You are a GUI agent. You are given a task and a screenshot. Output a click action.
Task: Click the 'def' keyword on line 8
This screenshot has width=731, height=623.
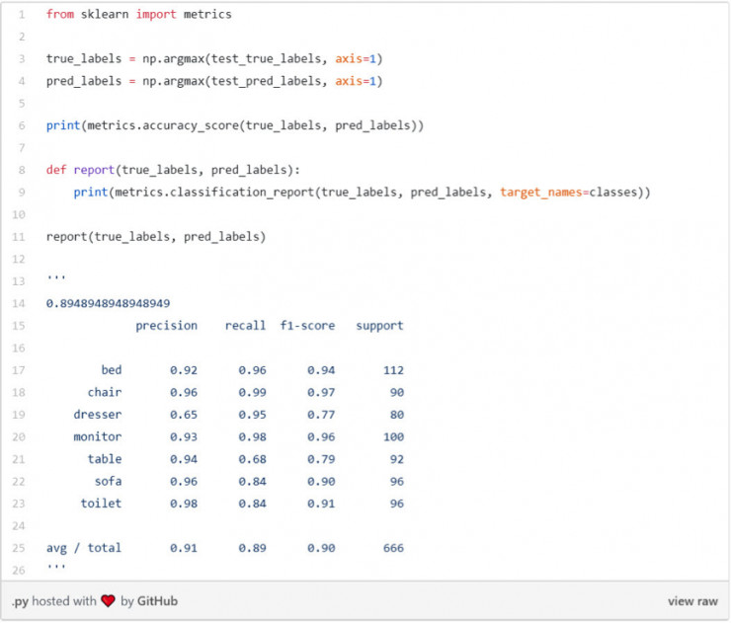pyautogui.click(x=56, y=170)
